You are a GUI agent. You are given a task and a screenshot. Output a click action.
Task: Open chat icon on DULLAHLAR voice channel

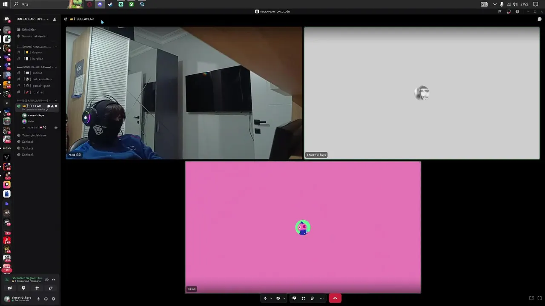[x=49, y=106]
